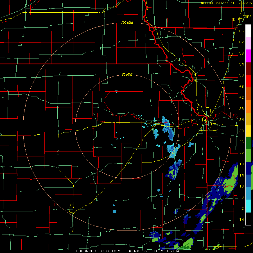Select the dark red (maroon) legend band

pyautogui.click(x=248, y=69)
